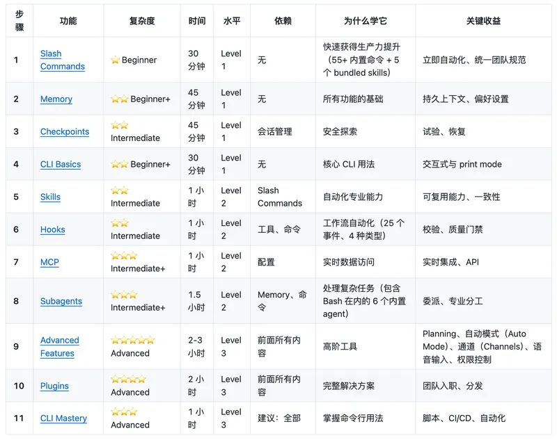The width and height of the screenshot is (557, 440).
Task: Select Slash Commands in the dependency column
Action: [280, 197]
